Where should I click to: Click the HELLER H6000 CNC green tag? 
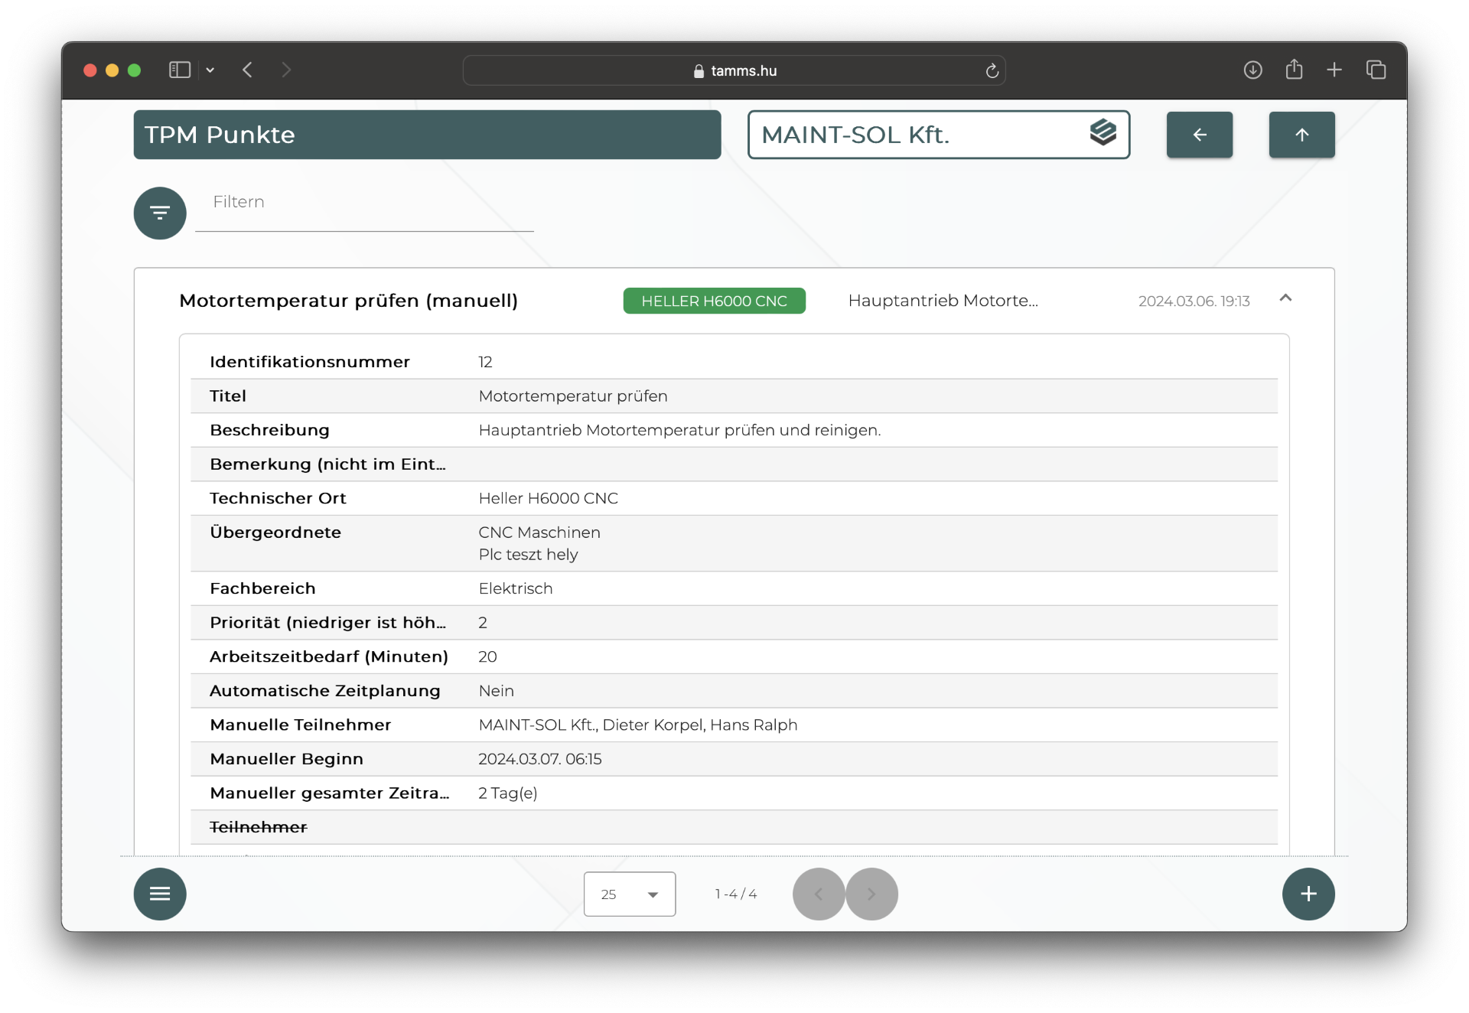(714, 301)
